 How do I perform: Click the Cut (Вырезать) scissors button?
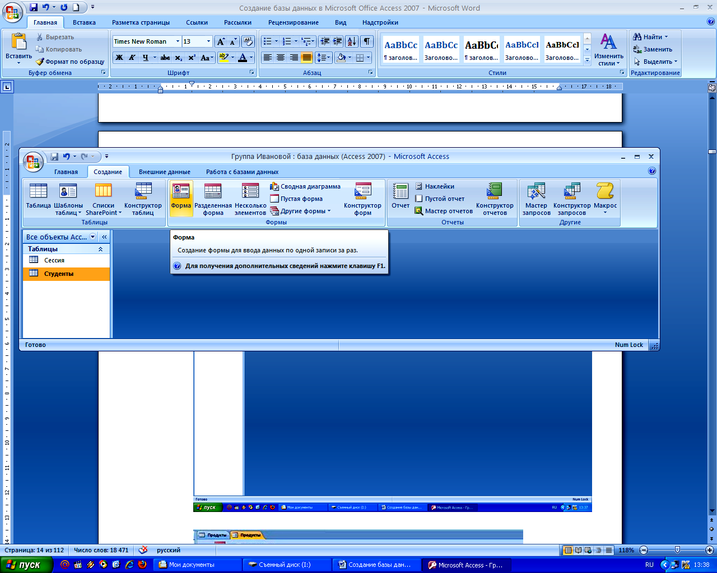[55, 37]
